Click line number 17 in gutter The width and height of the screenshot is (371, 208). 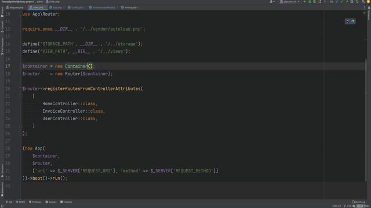pyautogui.click(x=8, y=66)
